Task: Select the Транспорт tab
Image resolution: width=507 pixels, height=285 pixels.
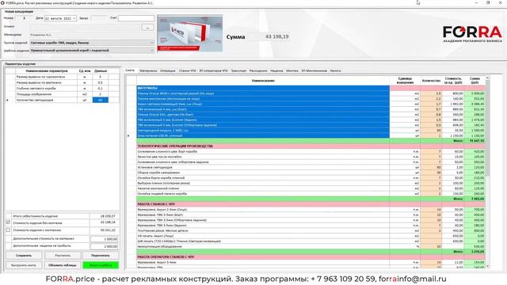Action: coord(238,70)
